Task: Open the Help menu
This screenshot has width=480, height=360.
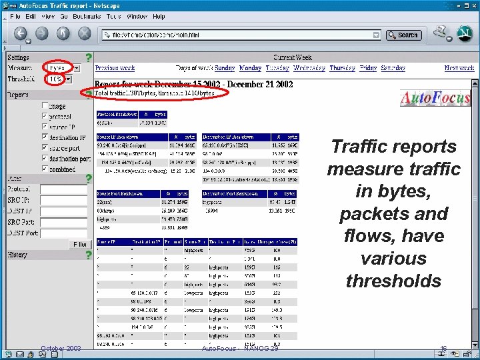Action: point(159,16)
